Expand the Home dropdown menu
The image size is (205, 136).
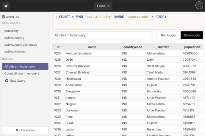[x=103, y=6]
